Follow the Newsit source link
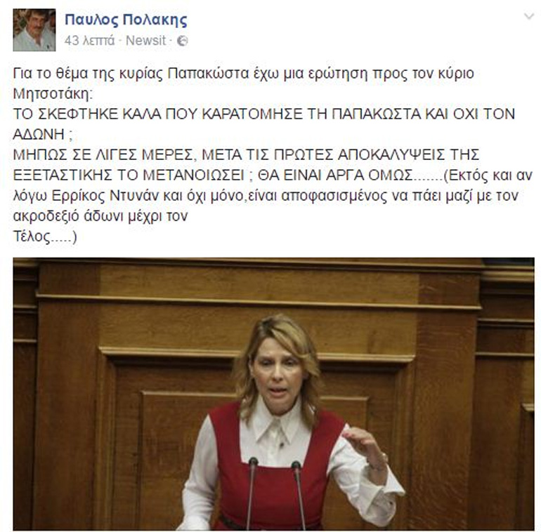 tap(145, 41)
